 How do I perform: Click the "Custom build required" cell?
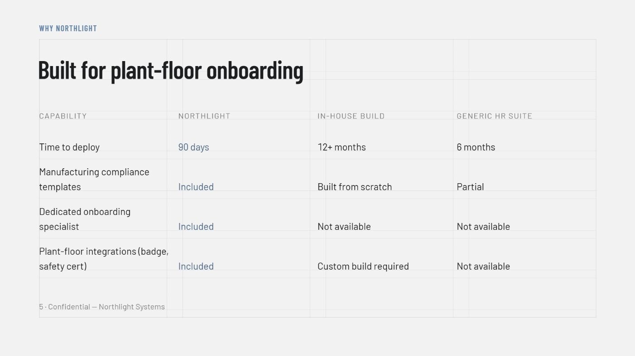363,266
